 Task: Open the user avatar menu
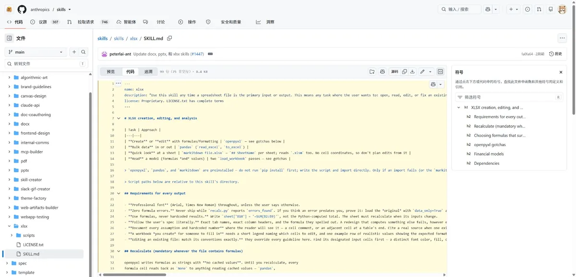pos(563,9)
